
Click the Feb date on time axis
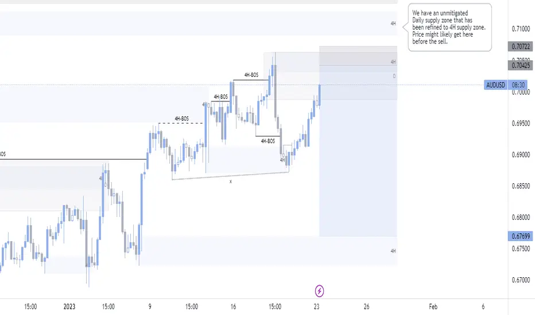[435, 306]
